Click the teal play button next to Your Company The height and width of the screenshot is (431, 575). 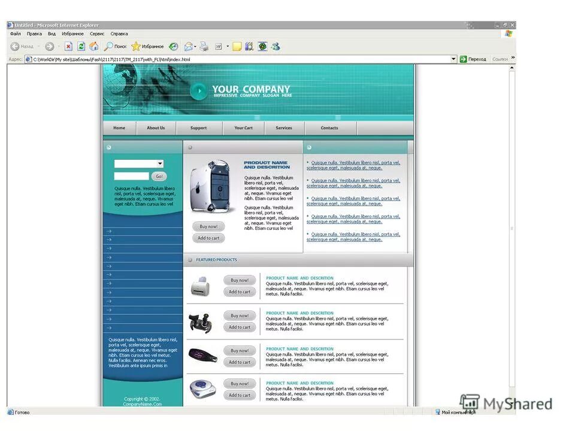point(199,90)
